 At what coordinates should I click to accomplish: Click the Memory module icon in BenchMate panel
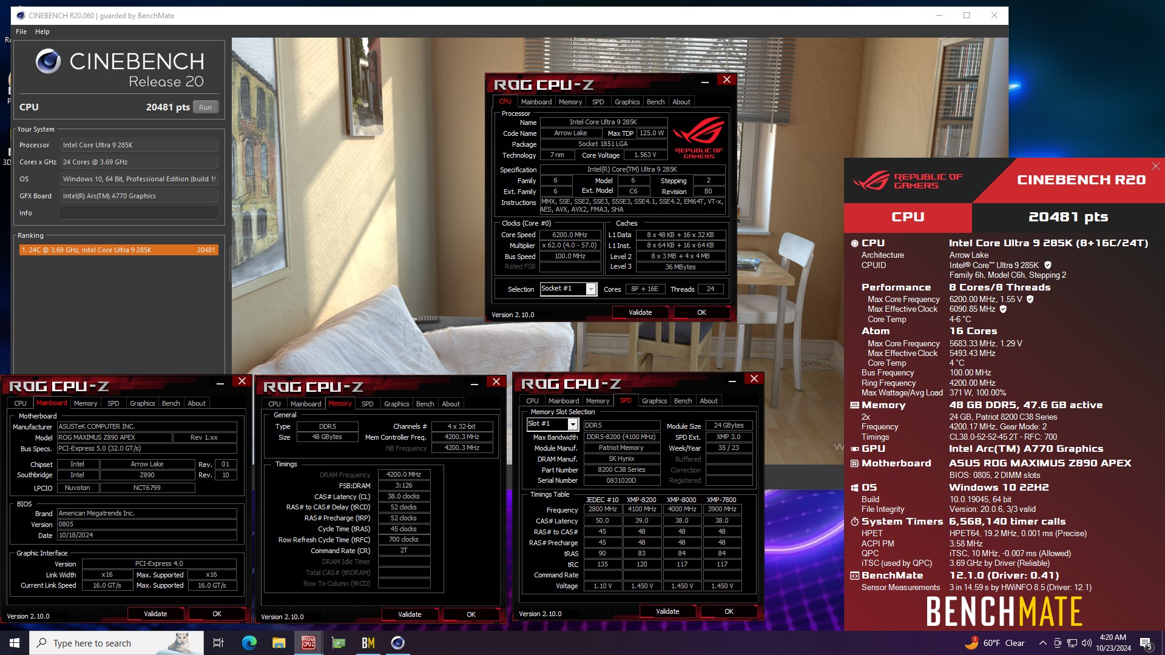click(854, 405)
